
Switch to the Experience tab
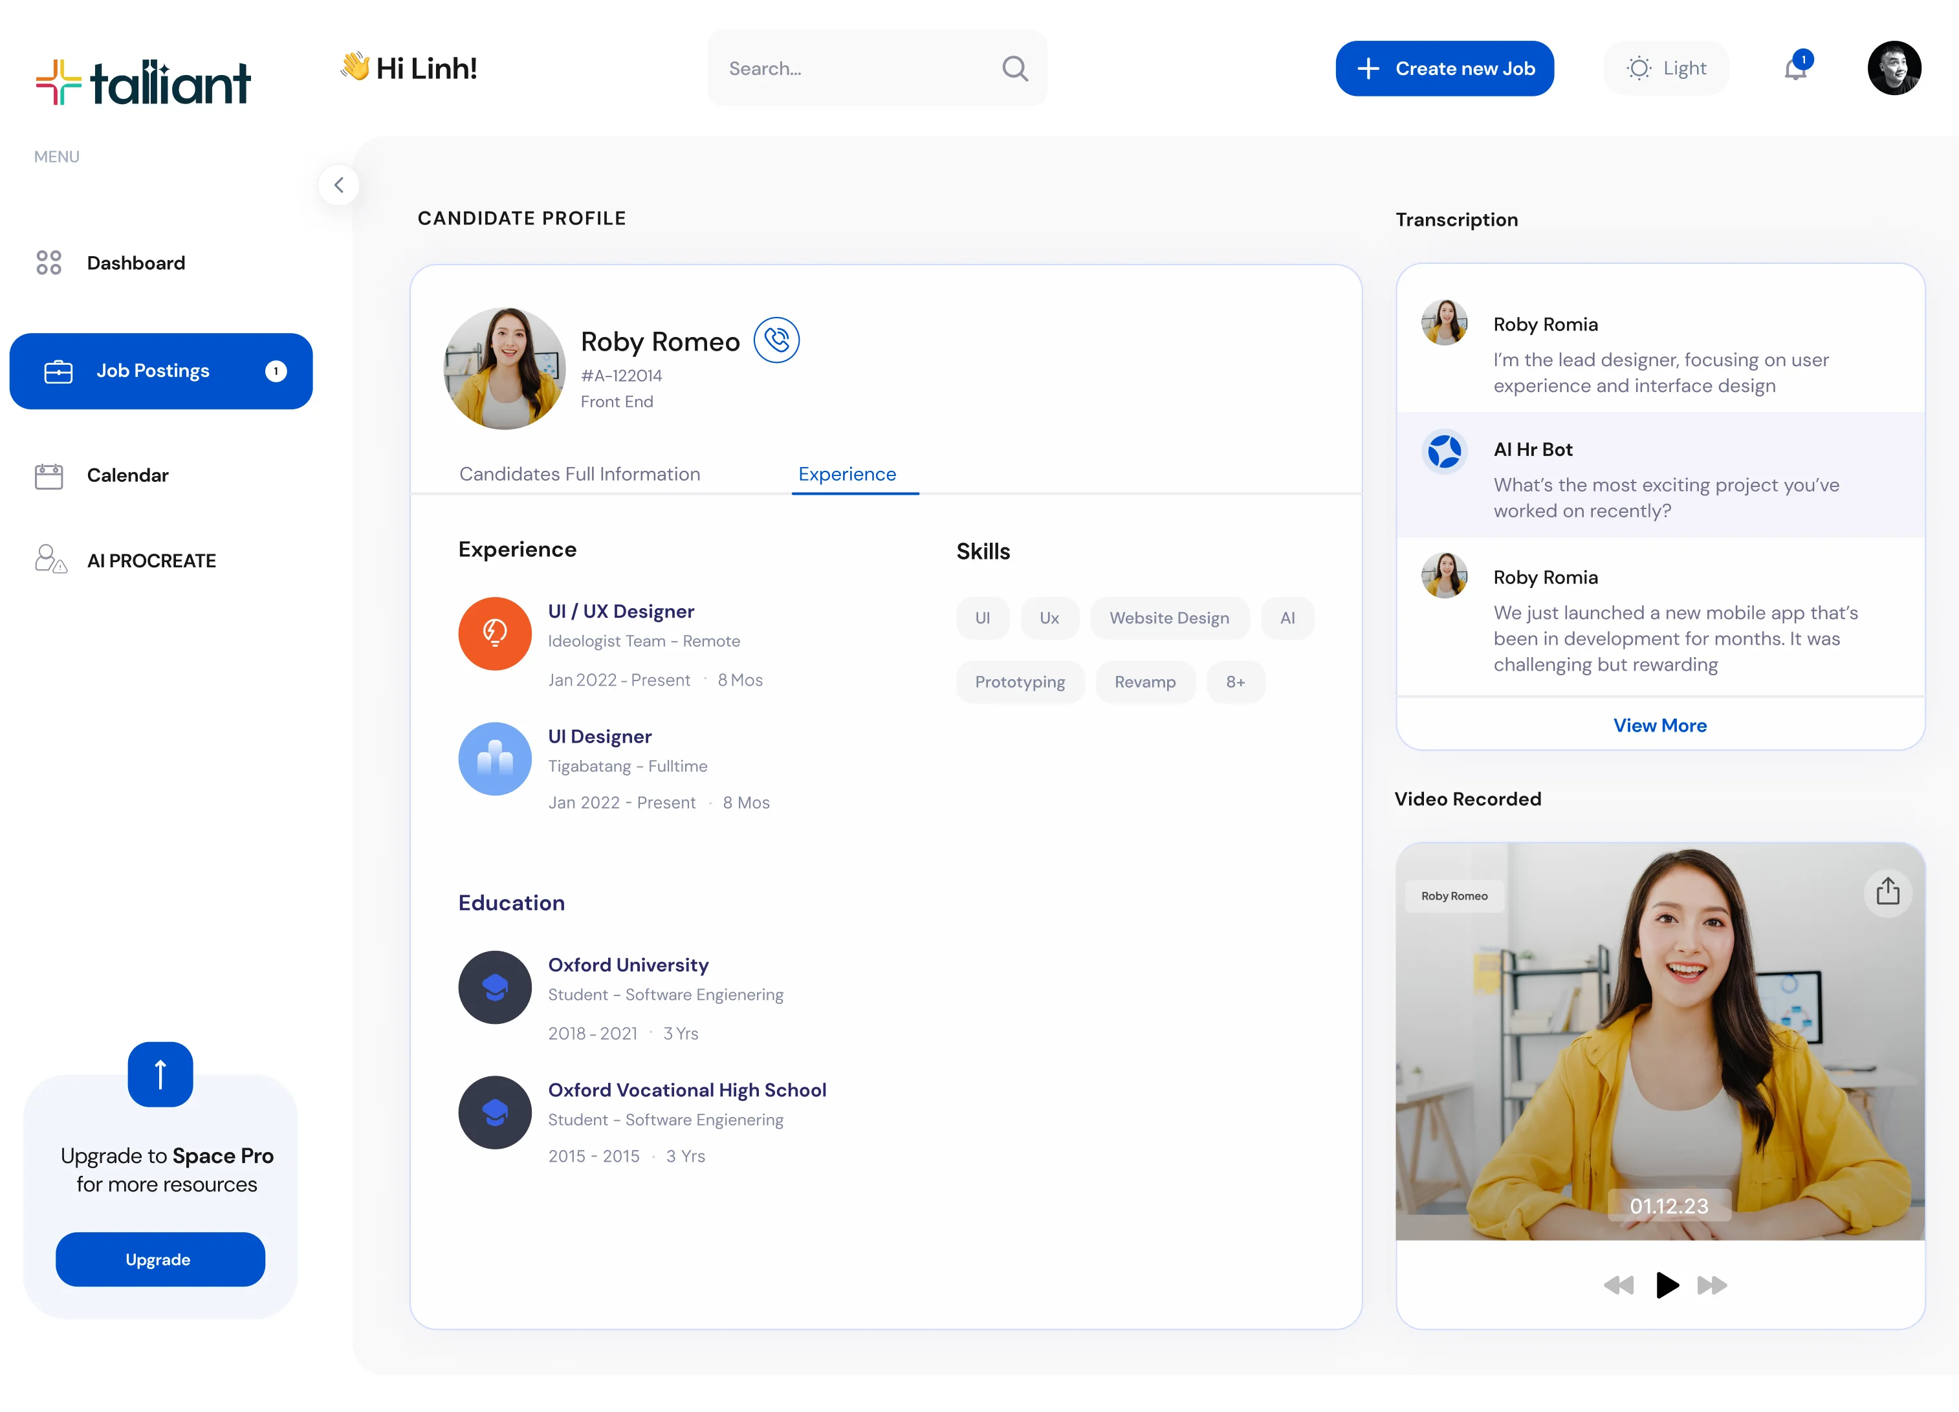pyautogui.click(x=846, y=473)
